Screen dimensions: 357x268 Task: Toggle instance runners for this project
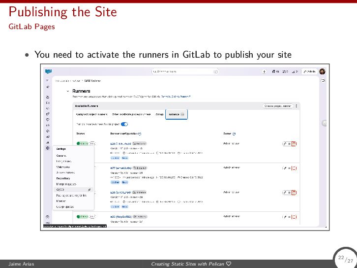pos(124,124)
